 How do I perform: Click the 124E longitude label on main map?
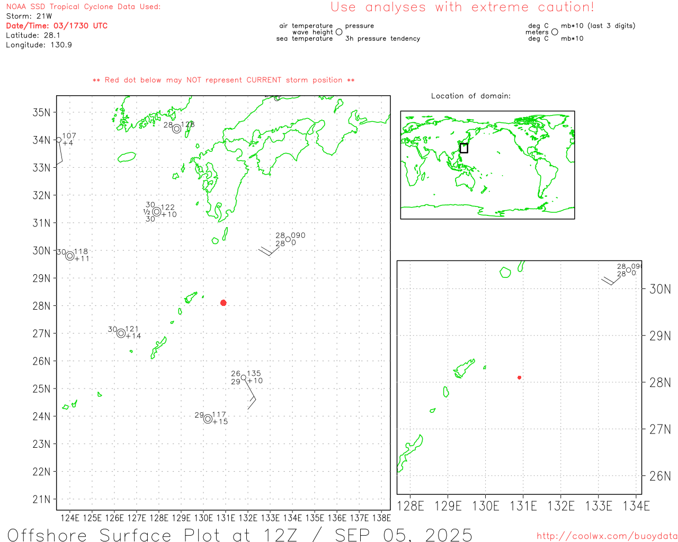[70, 518]
